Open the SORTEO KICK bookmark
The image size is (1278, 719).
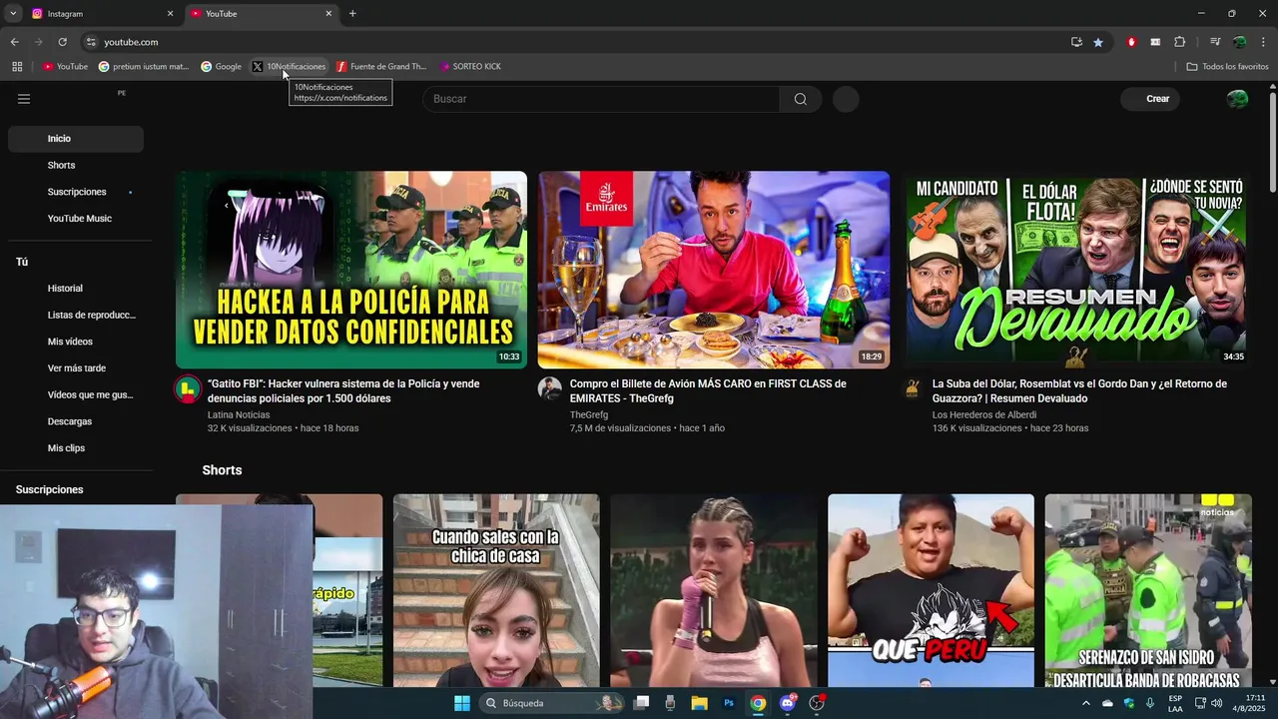tap(470, 66)
